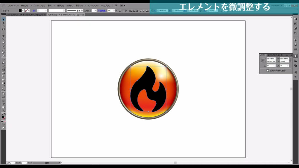Open the fill color dropdown in control bar
This screenshot has height=168, width=299.
pyautogui.click(x=23, y=11)
